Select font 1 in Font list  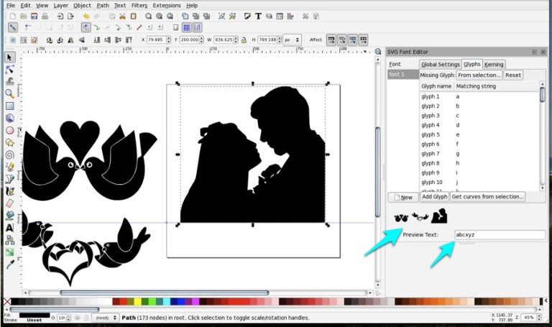(x=403, y=74)
